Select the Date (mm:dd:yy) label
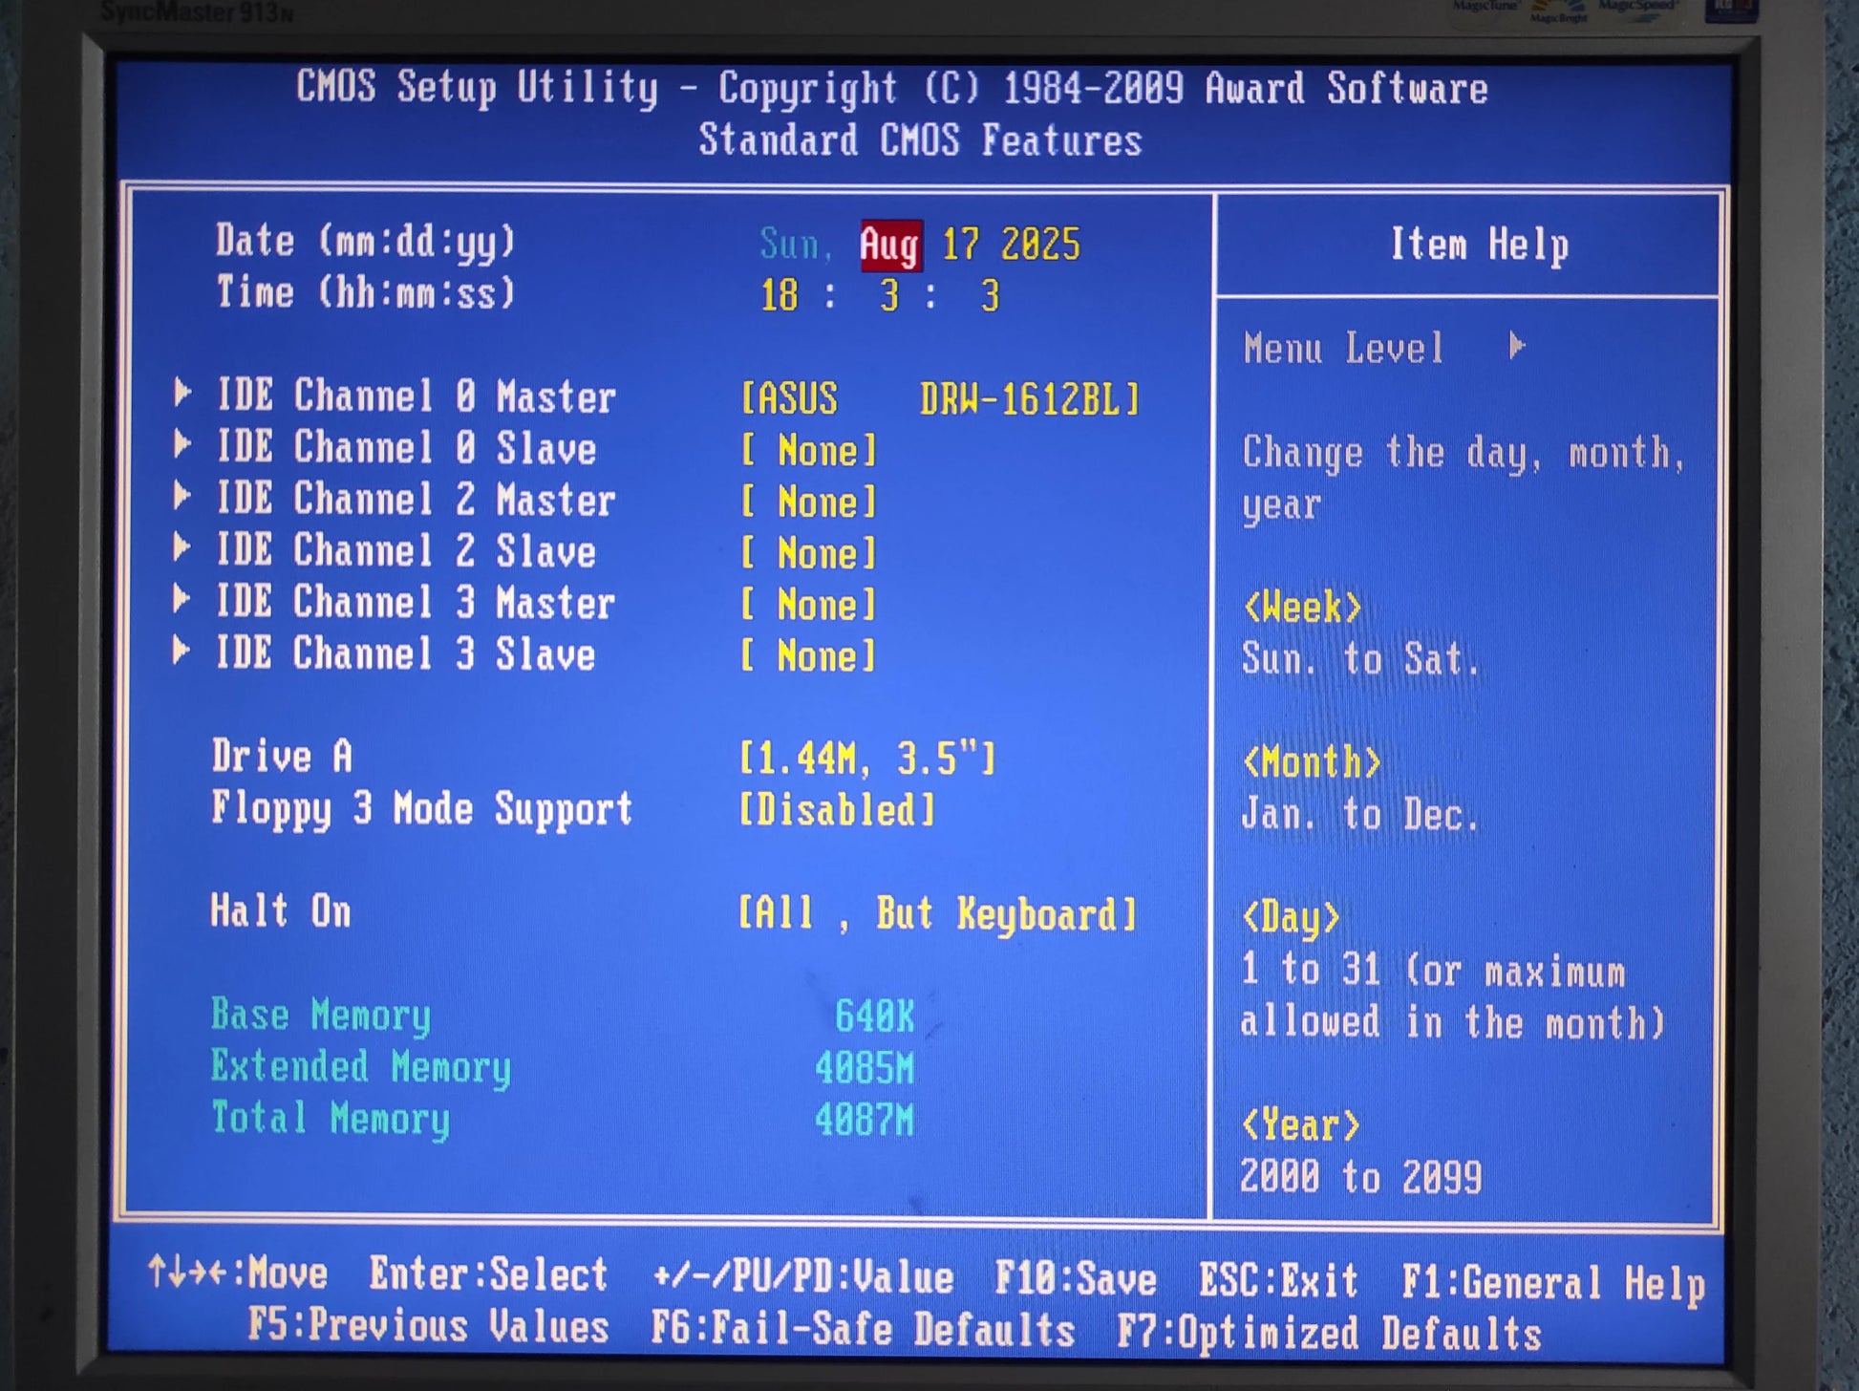Screen dimensions: 1859x1391 pos(366,242)
